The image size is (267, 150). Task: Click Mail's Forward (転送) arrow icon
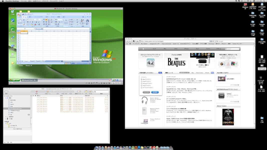coord(71,91)
